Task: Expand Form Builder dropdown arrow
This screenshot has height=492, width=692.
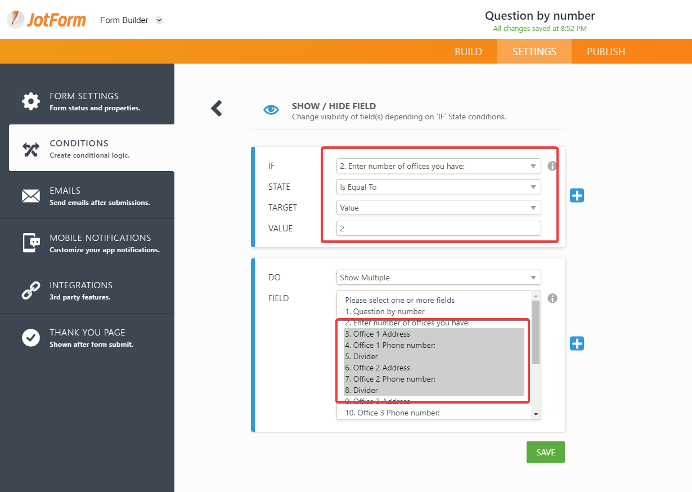Action: [159, 20]
